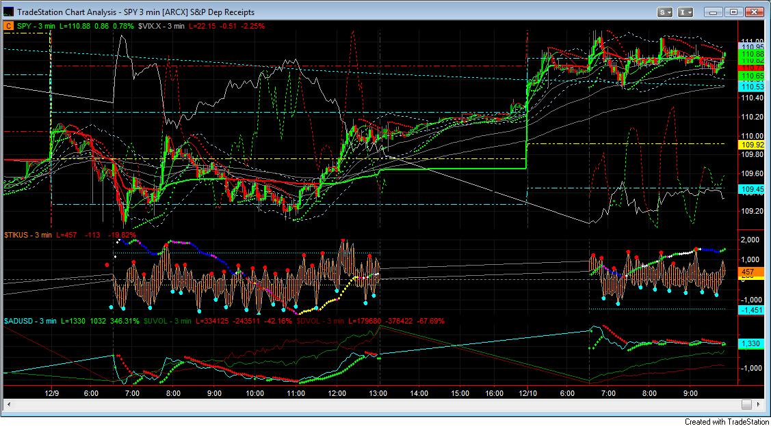
Task: Click the horizontal scrollbar left arrow
Action: pyautogui.click(x=9, y=404)
